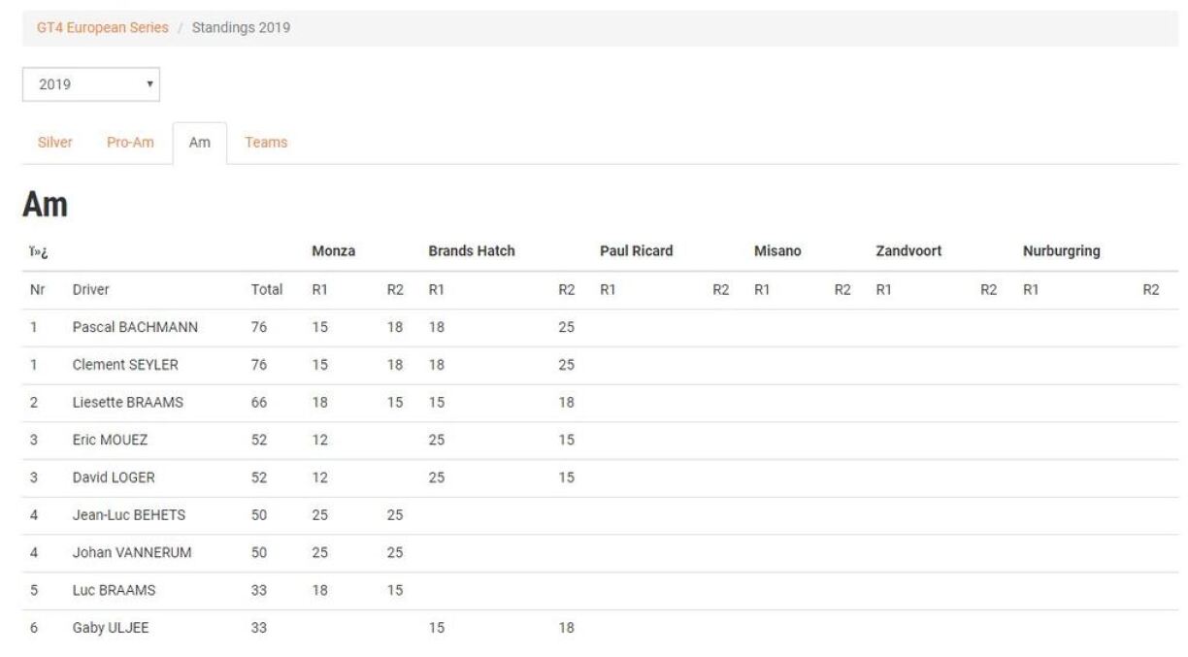Click the Monza column header
The image size is (1188, 657).
click(x=333, y=251)
